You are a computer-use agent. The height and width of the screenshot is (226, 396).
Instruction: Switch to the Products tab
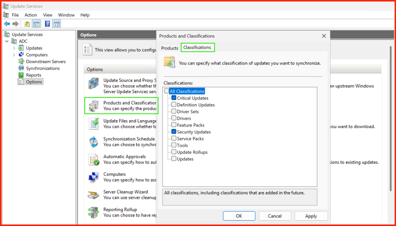[x=170, y=48]
